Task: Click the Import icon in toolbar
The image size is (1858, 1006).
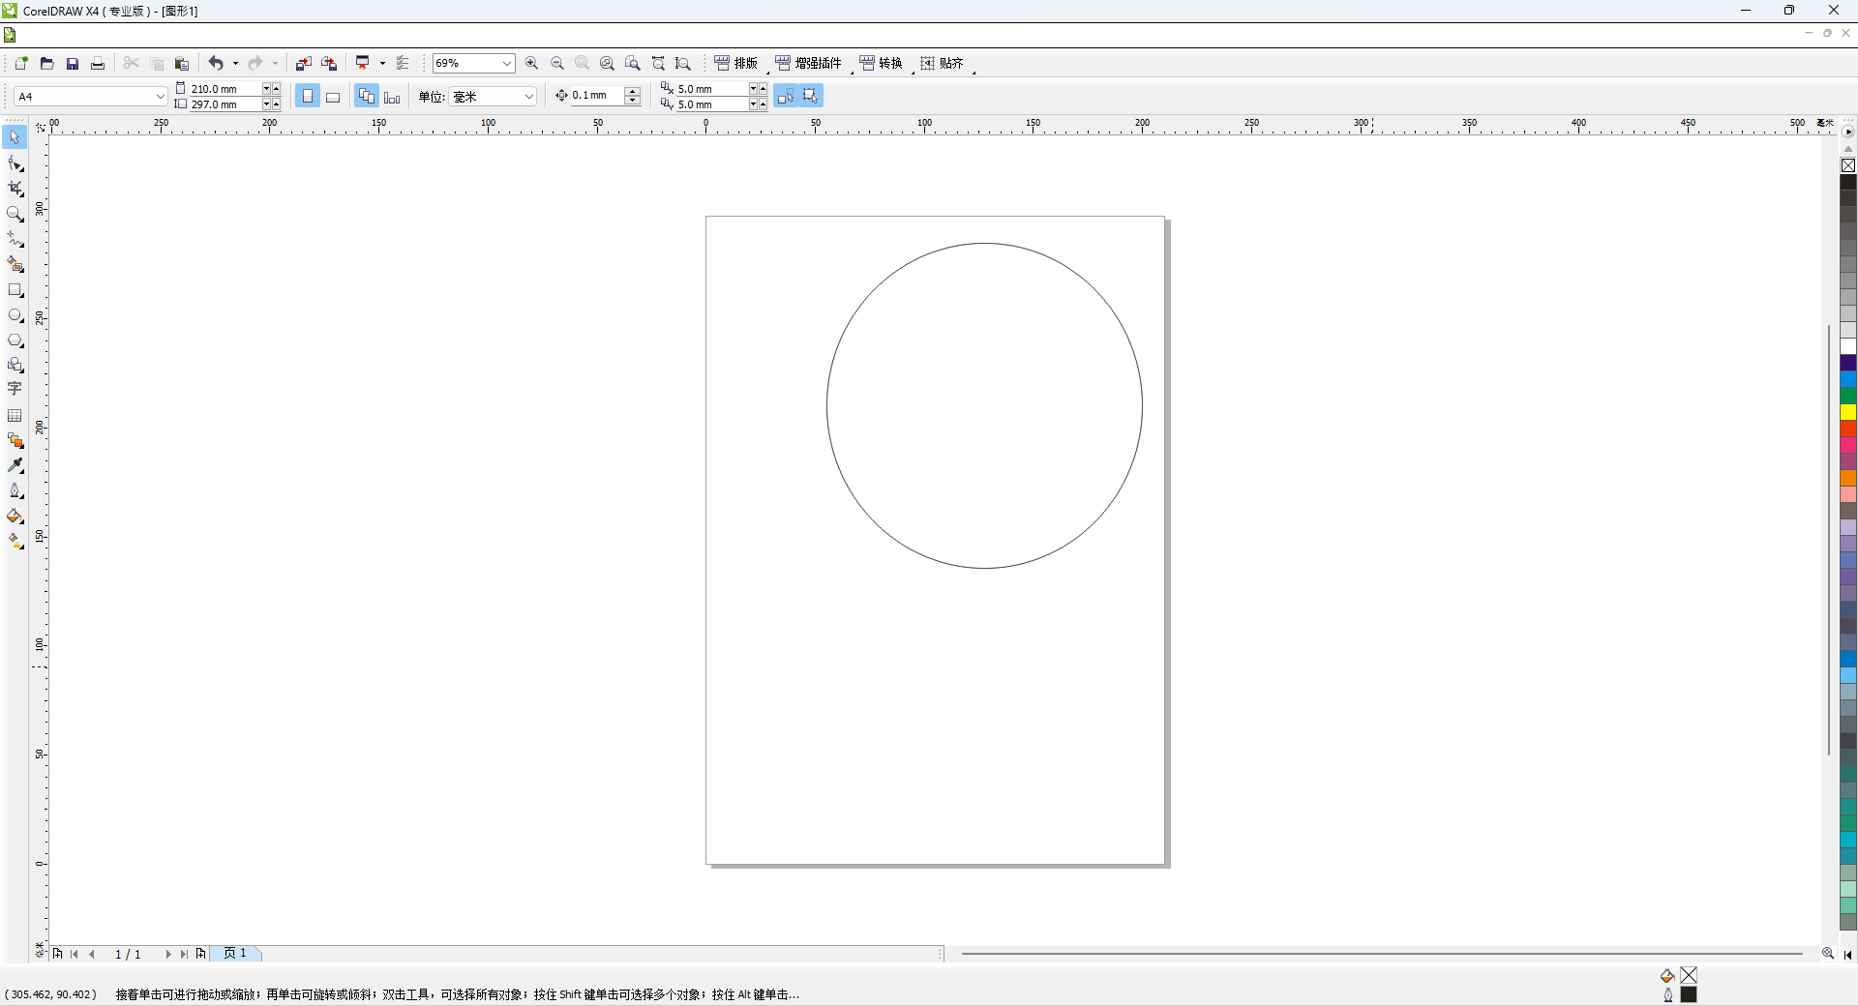Action: pyautogui.click(x=303, y=64)
